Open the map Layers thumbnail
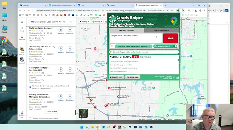 point(83,113)
